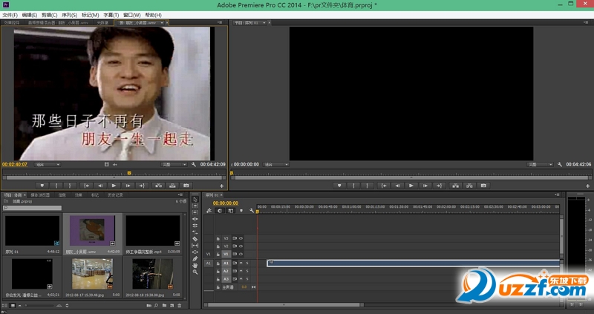Toggle lock on track V2
The image size is (594, 314).
point(218,246)
